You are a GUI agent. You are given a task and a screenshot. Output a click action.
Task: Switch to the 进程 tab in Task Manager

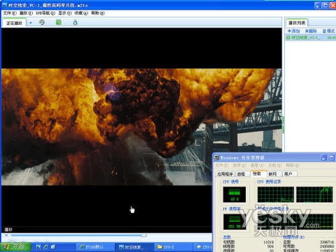tap(241, 174)
